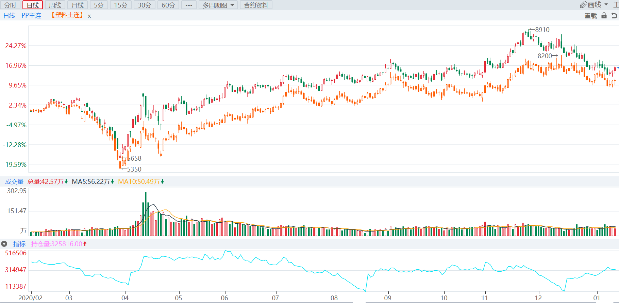Click the 24.27% axis label

(16, 46)
